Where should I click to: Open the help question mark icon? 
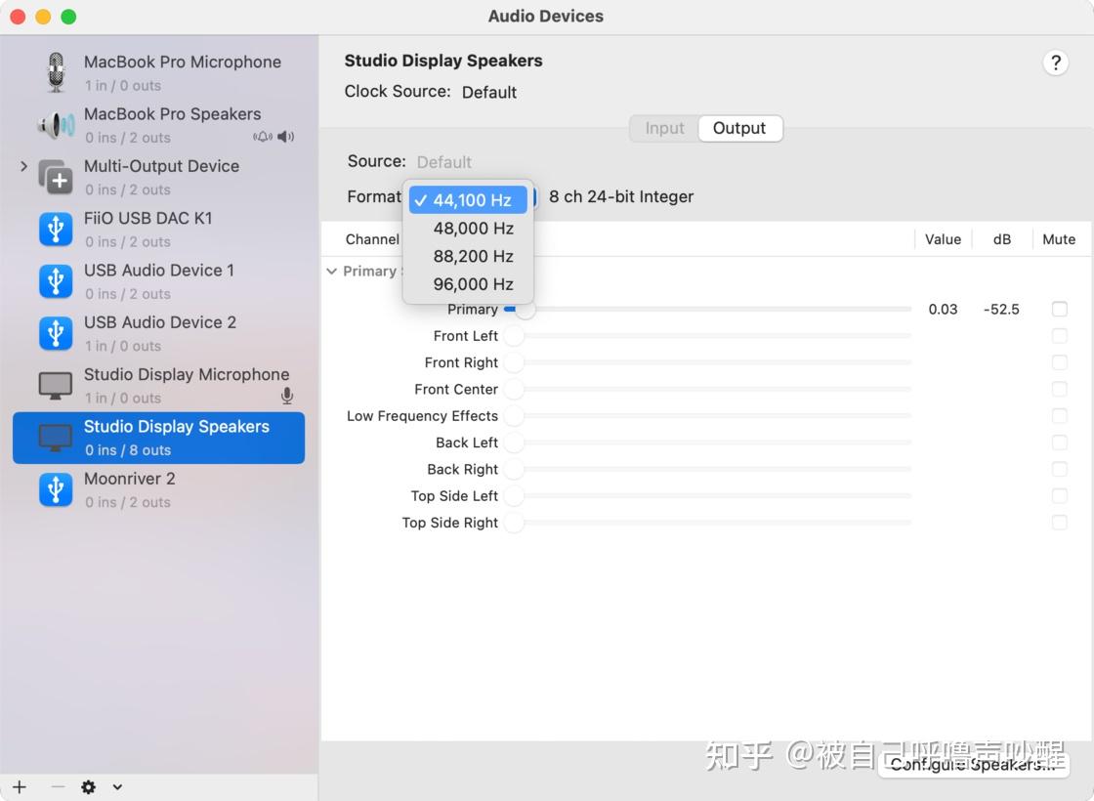click(x=1056, y=62)
